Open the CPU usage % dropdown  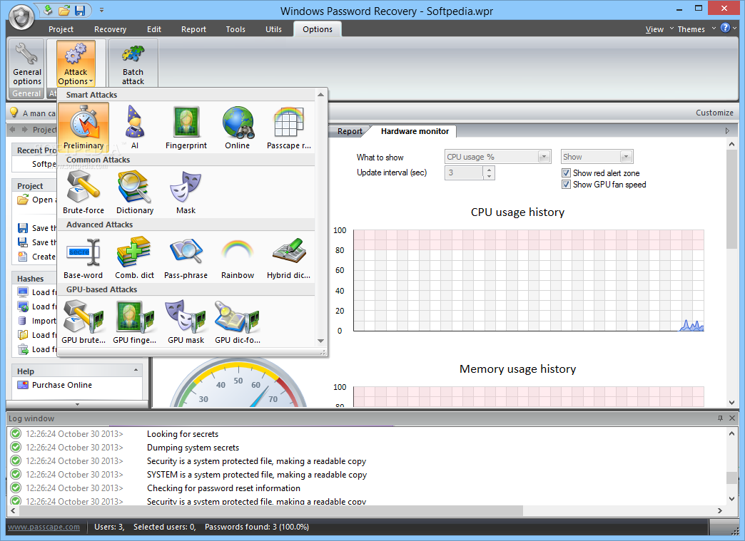click(544, 157)
